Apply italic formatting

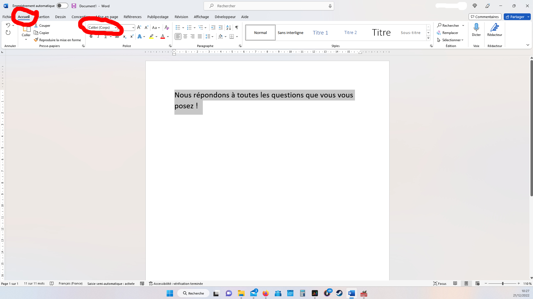pos(98,36)
